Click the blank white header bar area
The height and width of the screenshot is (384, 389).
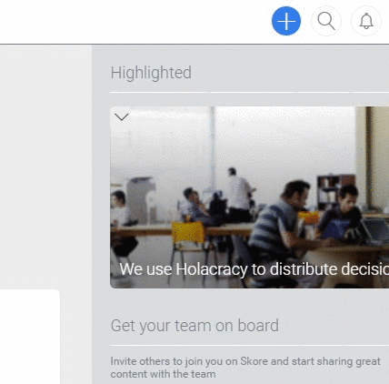134,21
